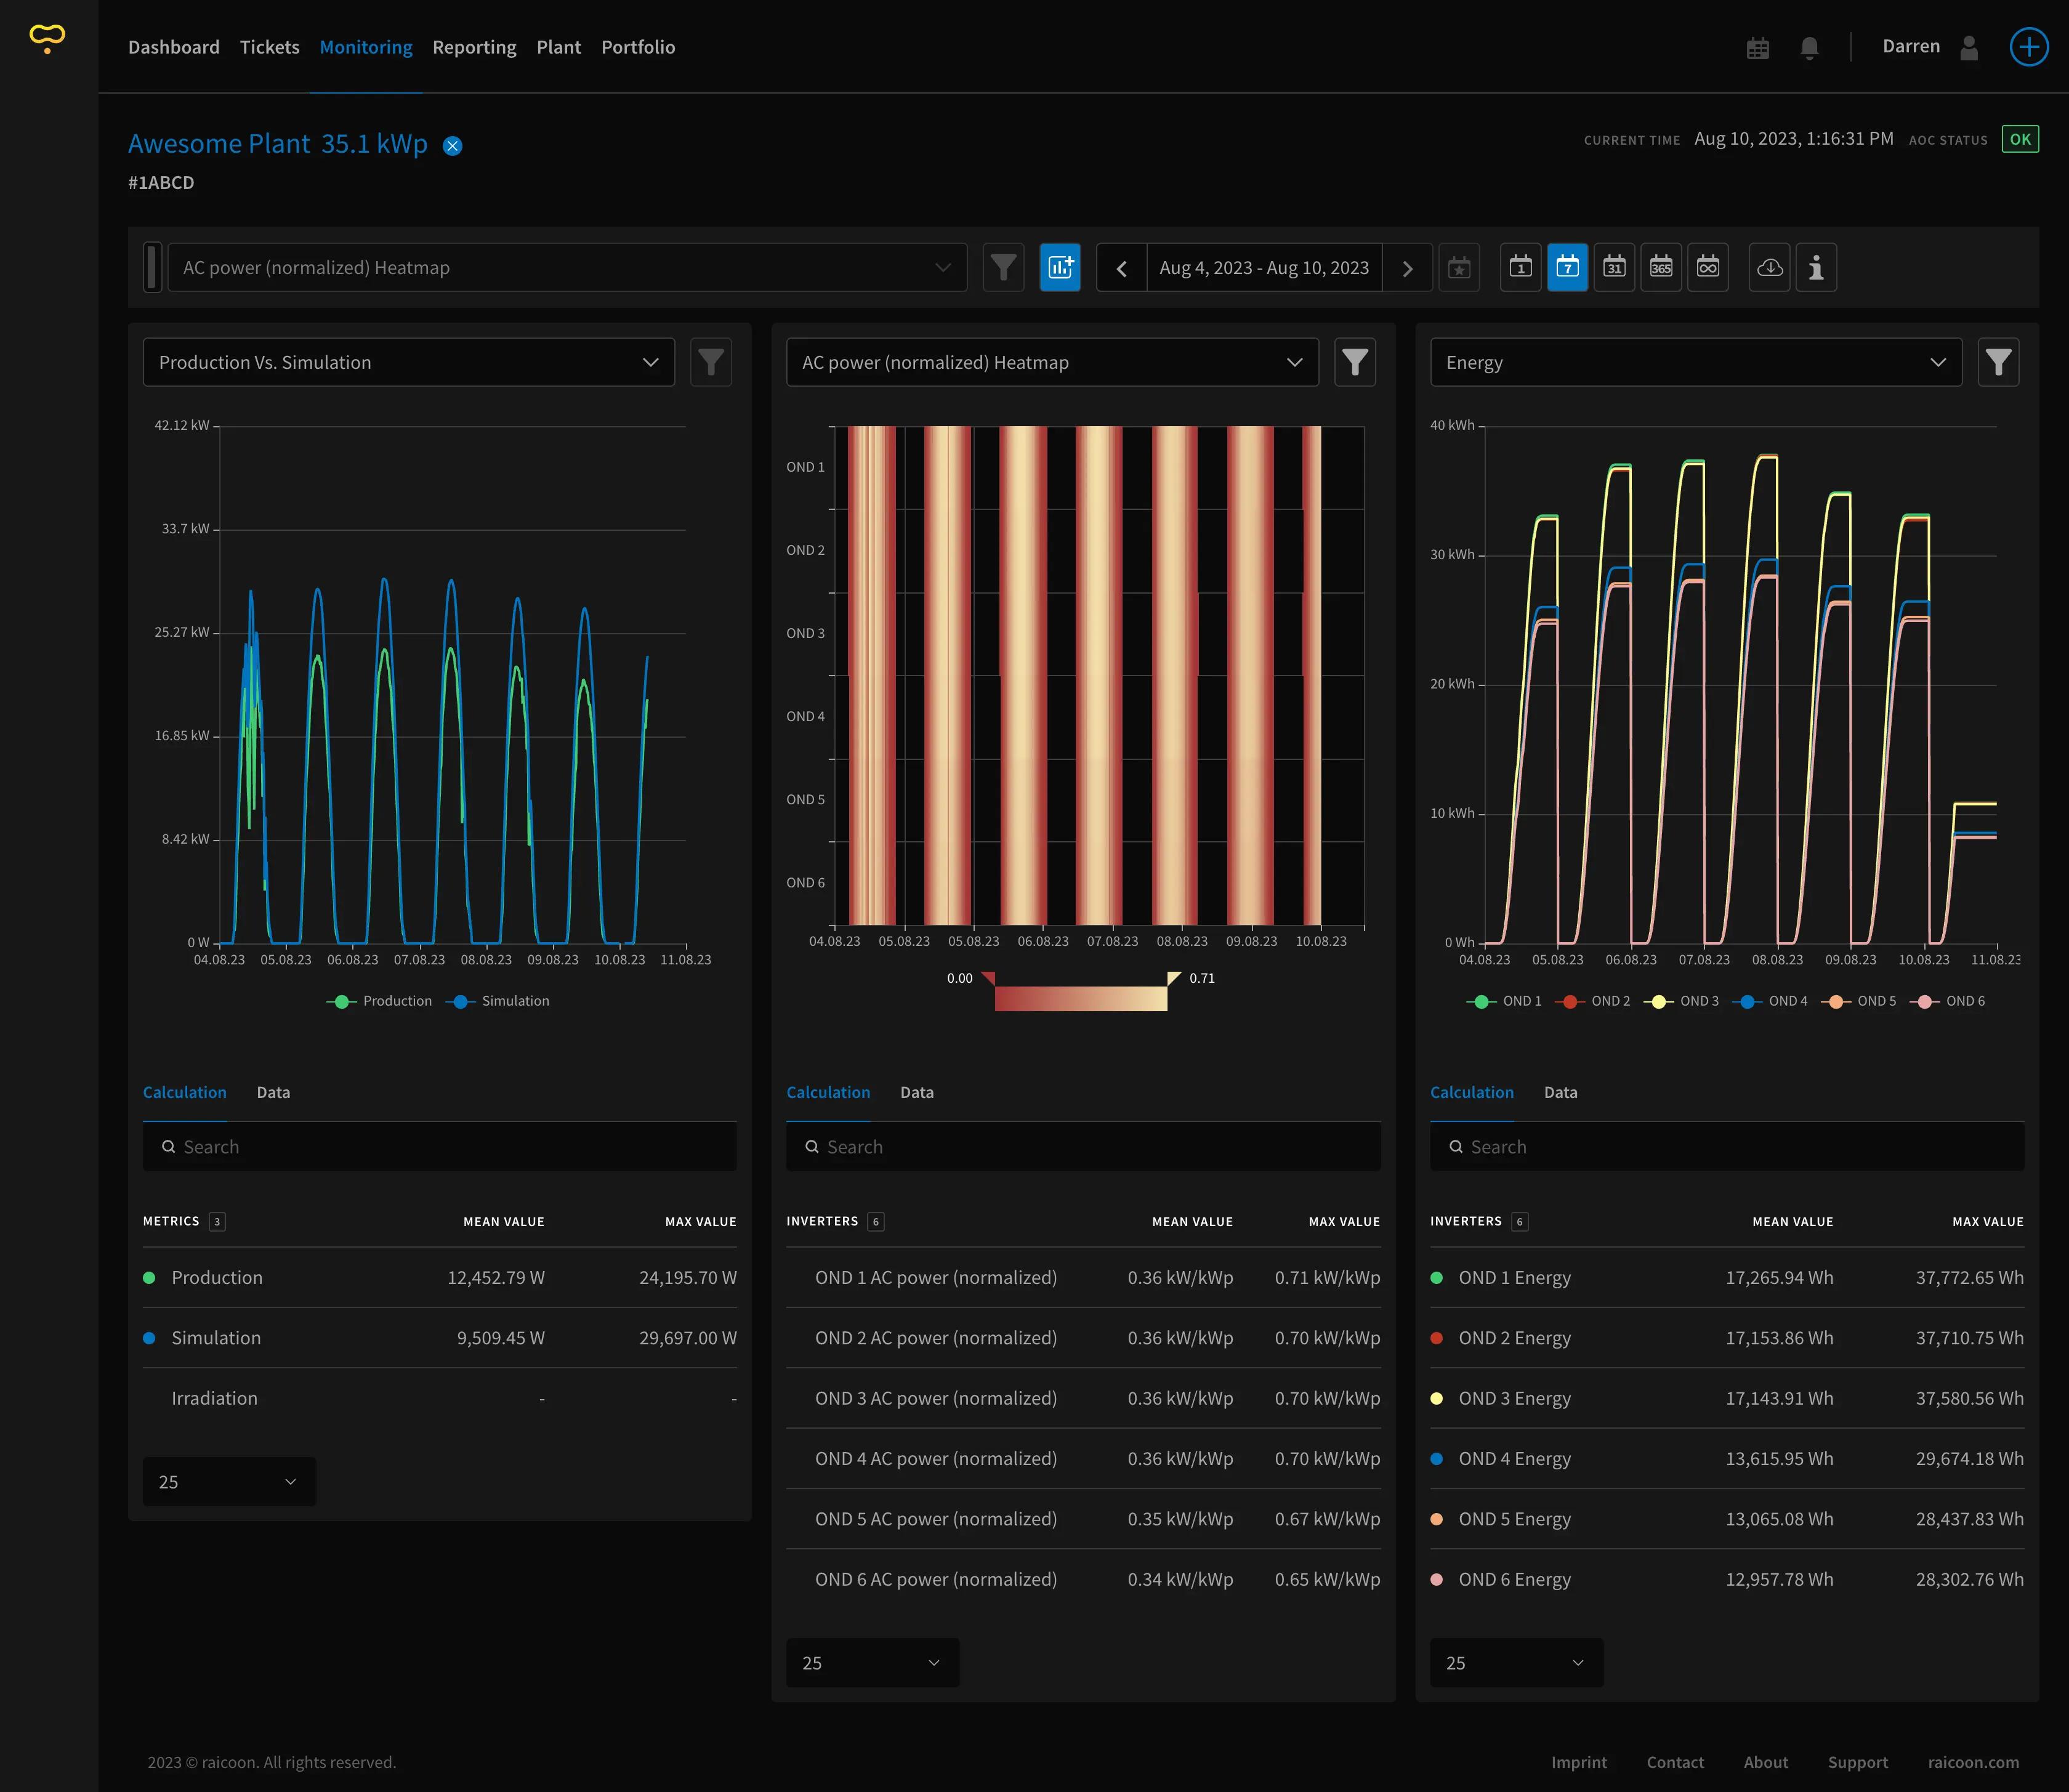Open the calendar icon in top bar
2069x1792 pixels.
(x=1757, y=48)
